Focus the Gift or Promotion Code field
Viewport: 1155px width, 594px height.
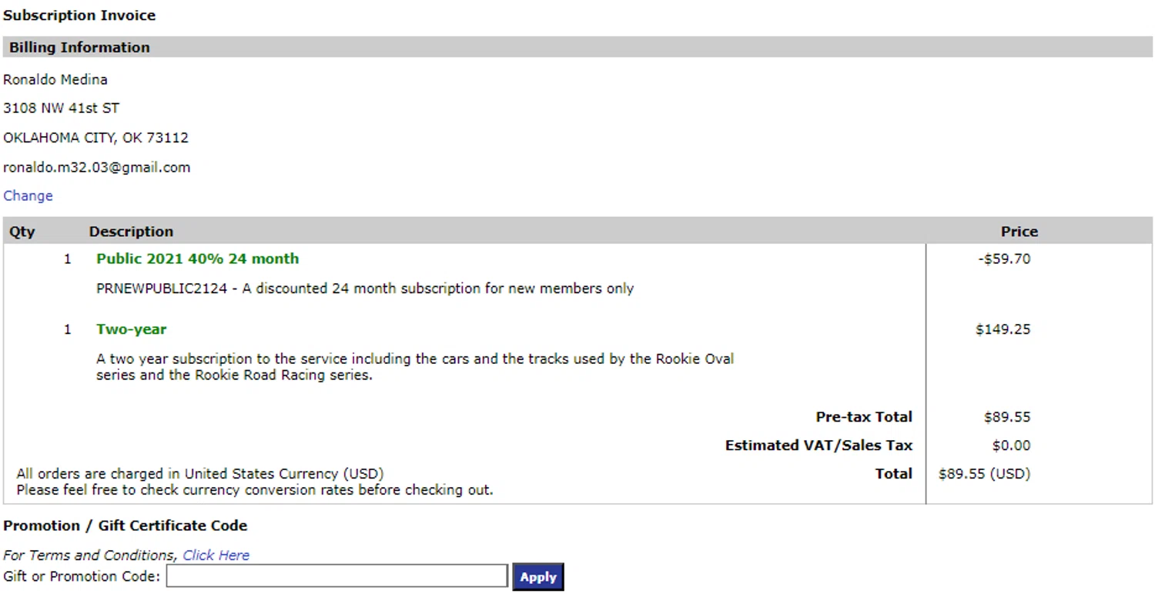pos(336,576)
